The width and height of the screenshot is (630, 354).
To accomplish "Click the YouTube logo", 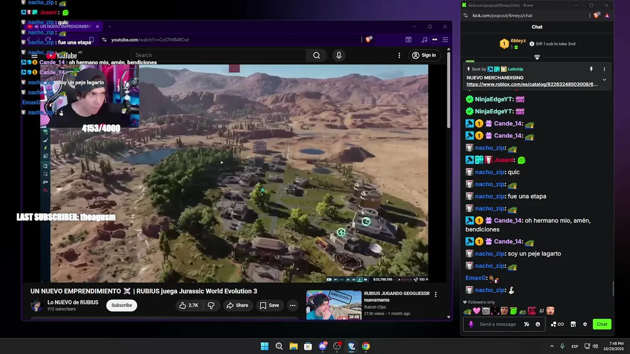I will (x=62, y=56).
